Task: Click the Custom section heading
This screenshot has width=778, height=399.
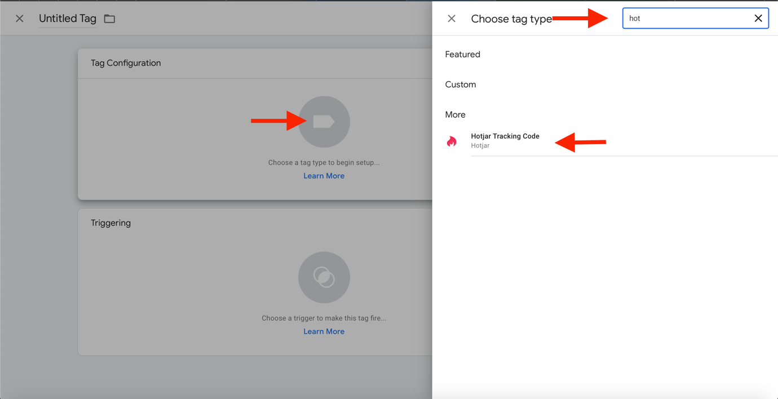Action: click(461, 85)
